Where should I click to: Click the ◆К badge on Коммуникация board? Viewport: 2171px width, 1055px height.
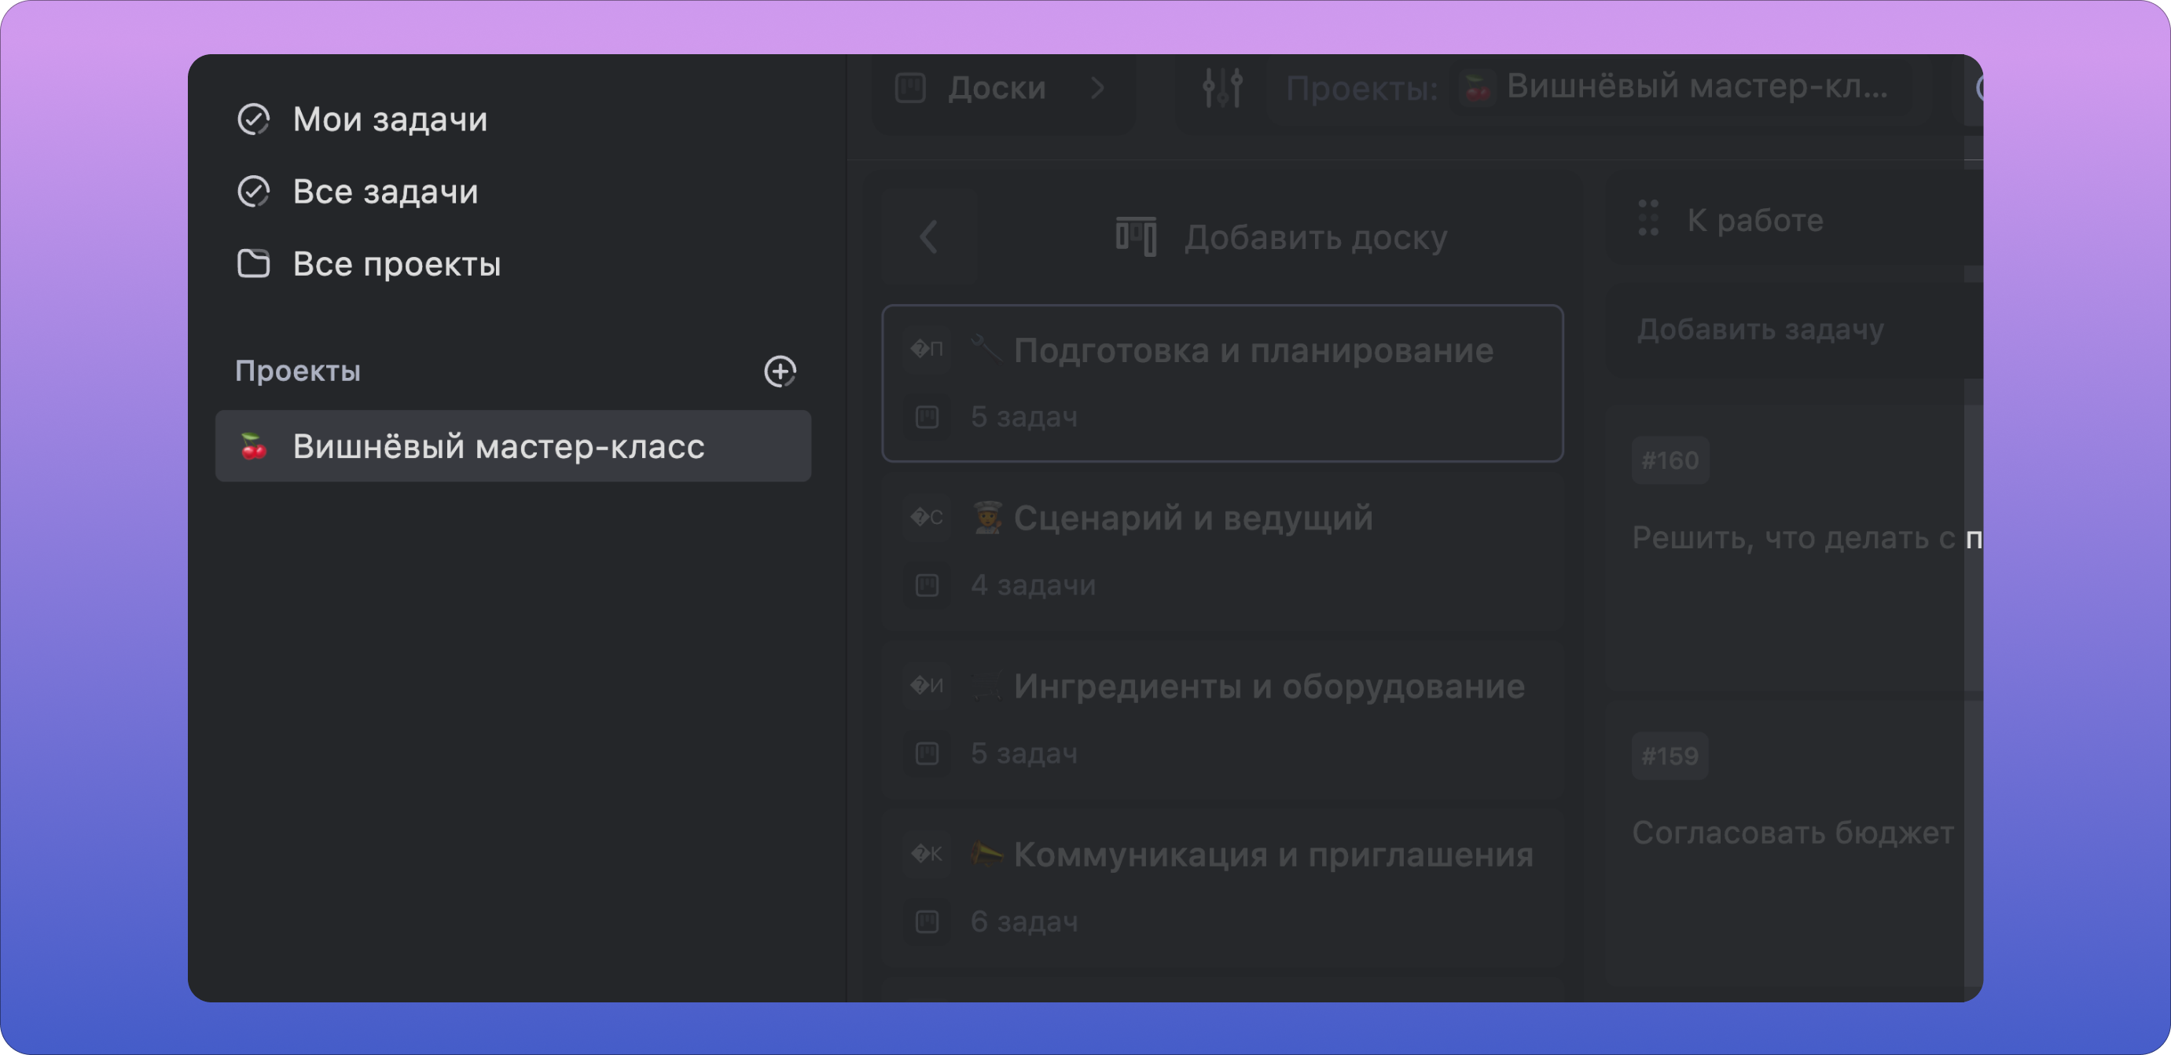point(927,854)
